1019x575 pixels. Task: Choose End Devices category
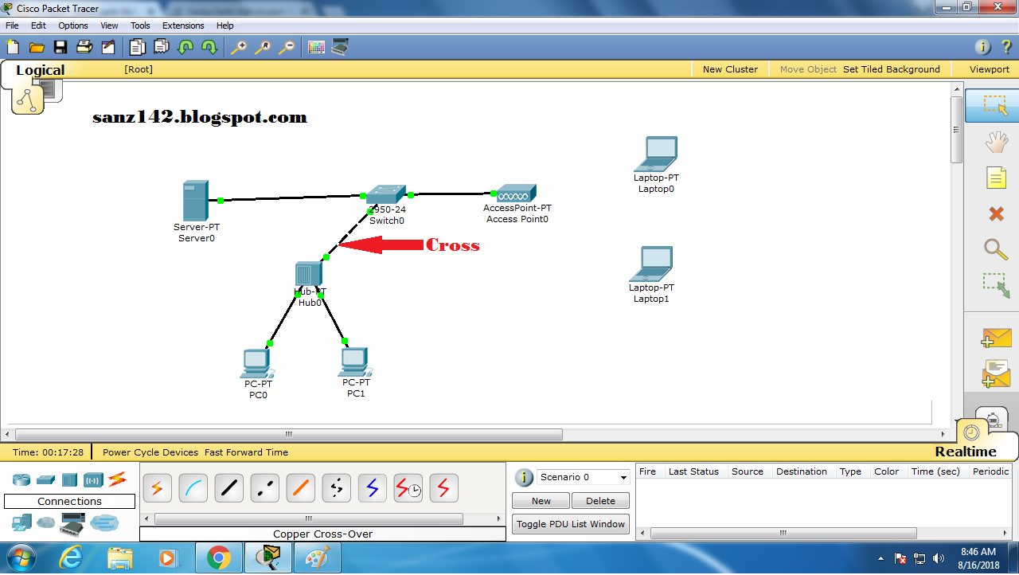click(x=21, y=522)
